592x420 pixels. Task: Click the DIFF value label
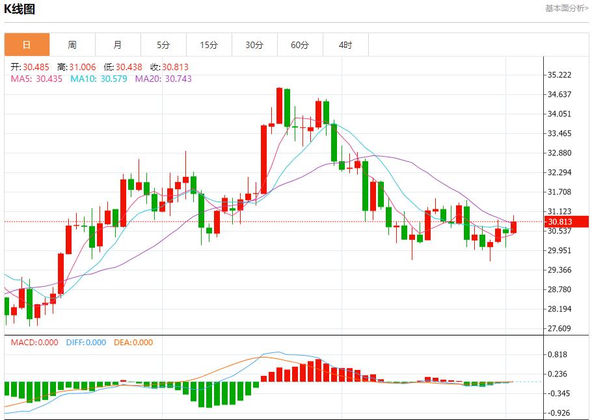(x=85, y=343)
